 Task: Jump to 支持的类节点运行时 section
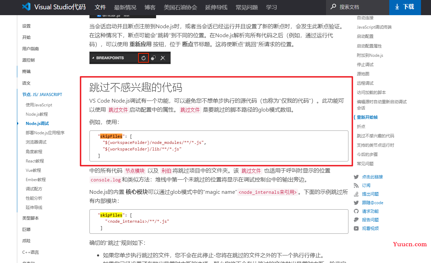pyautogui.click(x=375, y=145)
